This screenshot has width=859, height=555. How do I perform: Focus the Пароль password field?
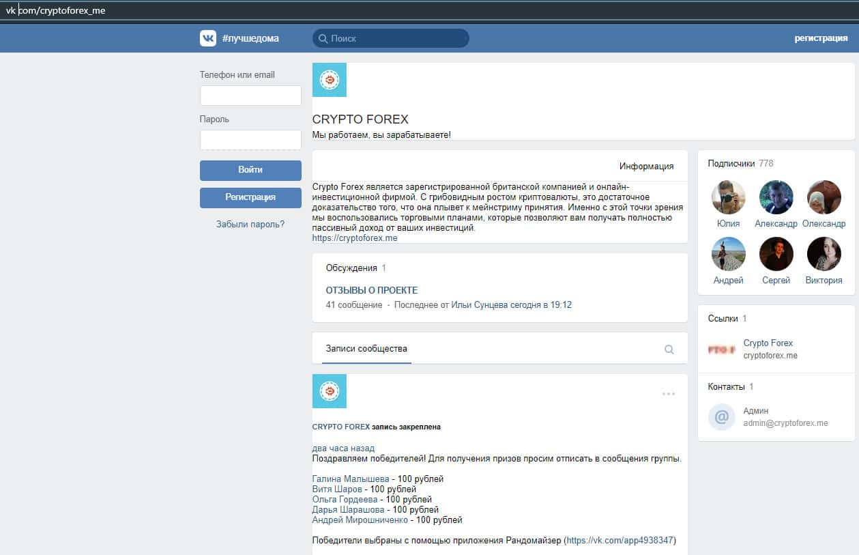[x=250, y=140]
